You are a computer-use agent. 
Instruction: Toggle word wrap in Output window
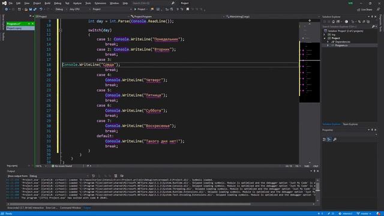122,176
